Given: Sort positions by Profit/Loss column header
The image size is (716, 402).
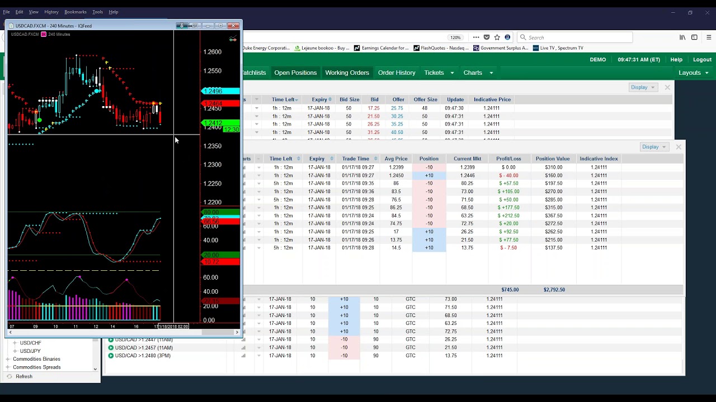Looking at the screenshot, I should pyautogui.click(x=508, y=159).
